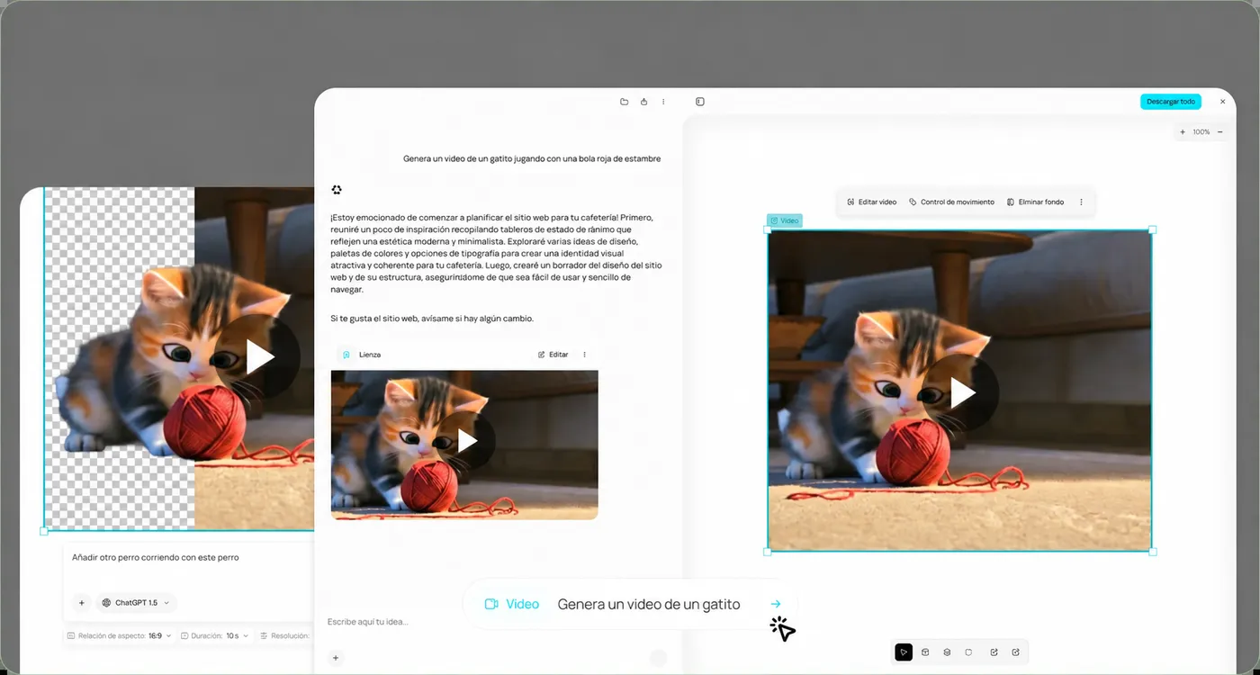Click the 100% zoom level value
The image size is (1260, 675).
(1201, 132)
